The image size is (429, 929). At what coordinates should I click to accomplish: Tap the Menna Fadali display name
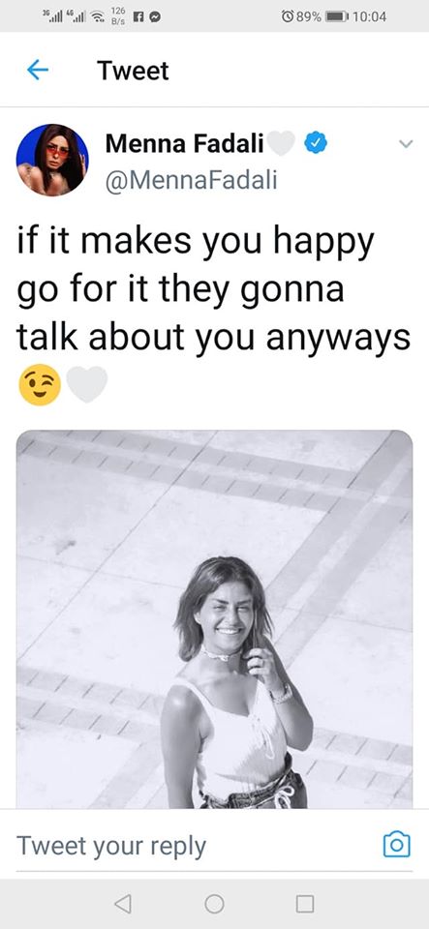click(x=184, y=143)
